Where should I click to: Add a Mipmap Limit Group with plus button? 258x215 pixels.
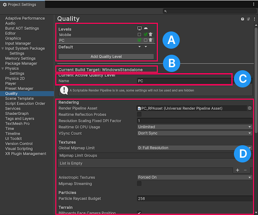(237, 170)
